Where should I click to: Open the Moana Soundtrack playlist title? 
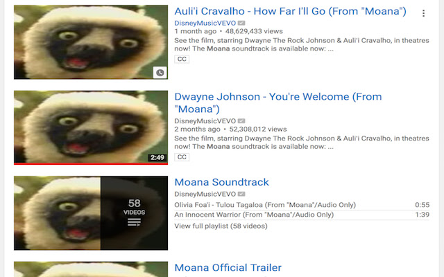[221, 182]
